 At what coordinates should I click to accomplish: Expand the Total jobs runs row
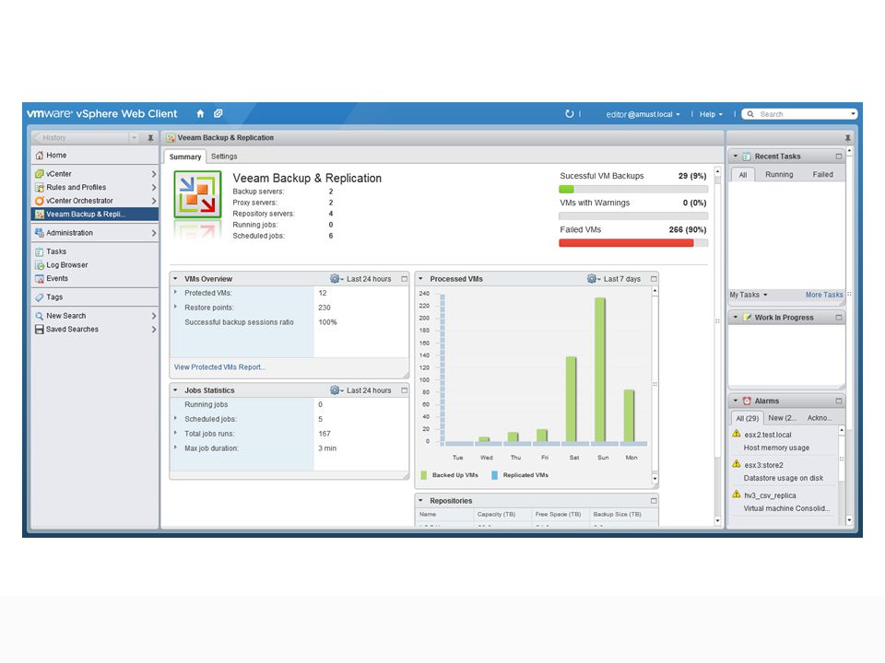(x=175, y=434)
